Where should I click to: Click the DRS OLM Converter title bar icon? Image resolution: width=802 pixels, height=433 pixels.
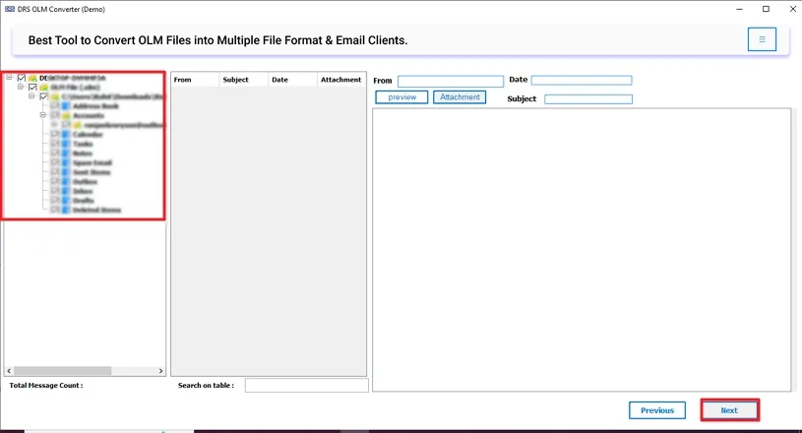pyautogui.click(x=9, y=9)
